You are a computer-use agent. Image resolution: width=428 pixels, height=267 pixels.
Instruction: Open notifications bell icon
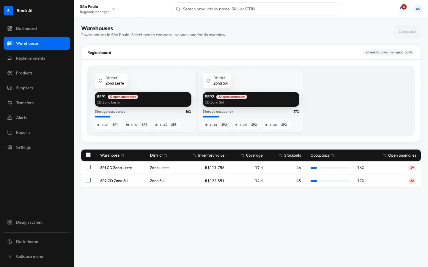coord(402,9)
